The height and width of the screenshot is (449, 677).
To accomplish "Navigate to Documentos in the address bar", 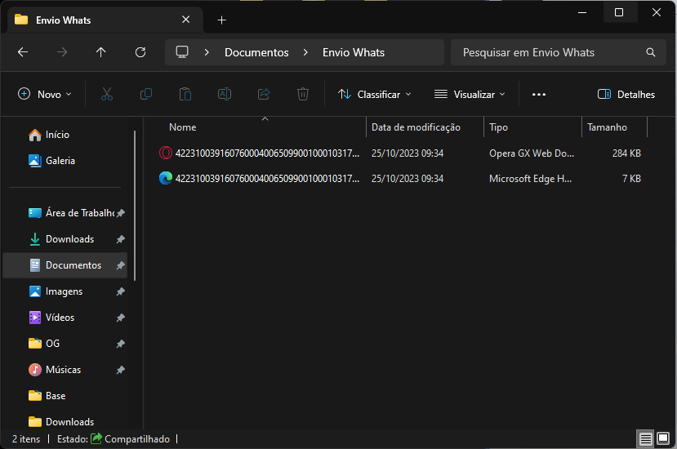I will click(256, 52).
